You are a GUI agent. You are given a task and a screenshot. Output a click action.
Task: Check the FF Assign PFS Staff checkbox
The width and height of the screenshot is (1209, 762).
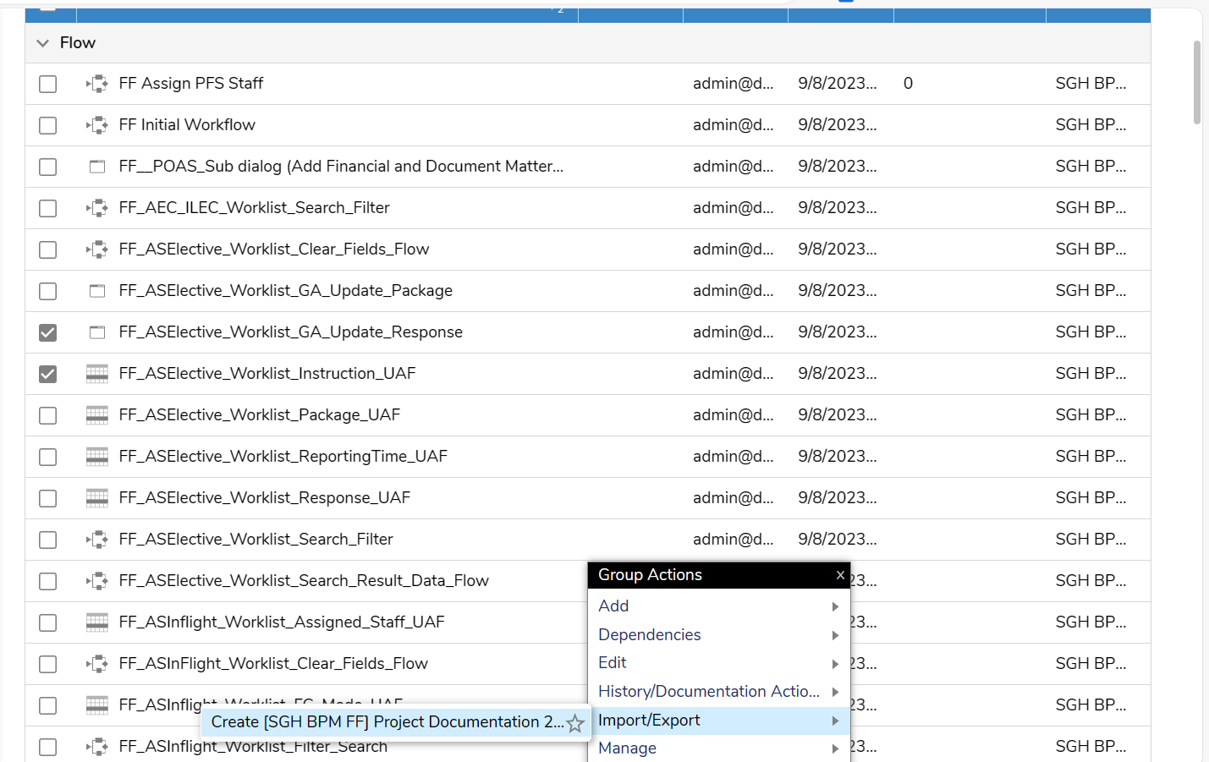48,84
